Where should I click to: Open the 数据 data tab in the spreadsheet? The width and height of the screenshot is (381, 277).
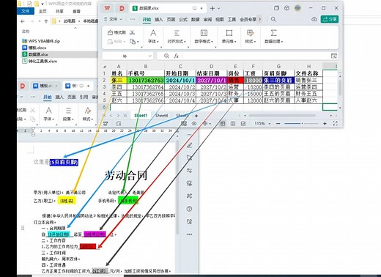click(195, 19)
